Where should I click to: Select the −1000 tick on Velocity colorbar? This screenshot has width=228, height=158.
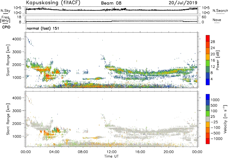coord(216,139)
